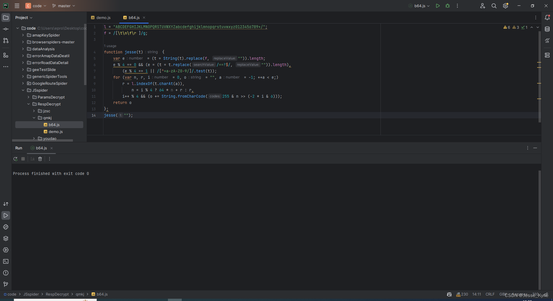
Task: Open Structure tool window icon
Action: tap(6, 55)
